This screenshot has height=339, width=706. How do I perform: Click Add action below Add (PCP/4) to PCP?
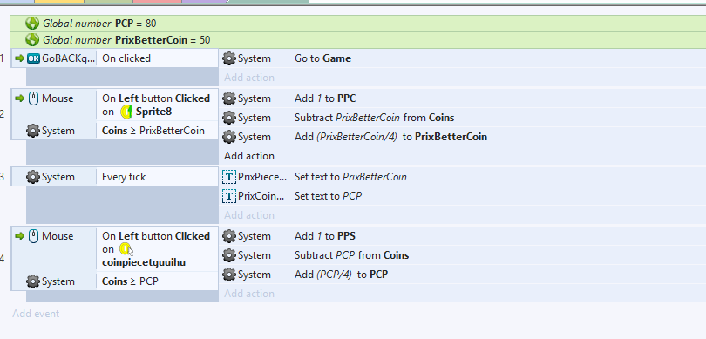click(249, 294)
